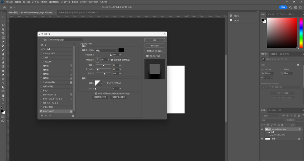Screen dimensions: 304x161
Task: Open the 描画モード blend mode dropdown
Action: 107,50
